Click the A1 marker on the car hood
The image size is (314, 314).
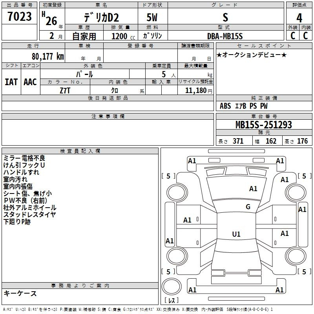tap(253, 189)
